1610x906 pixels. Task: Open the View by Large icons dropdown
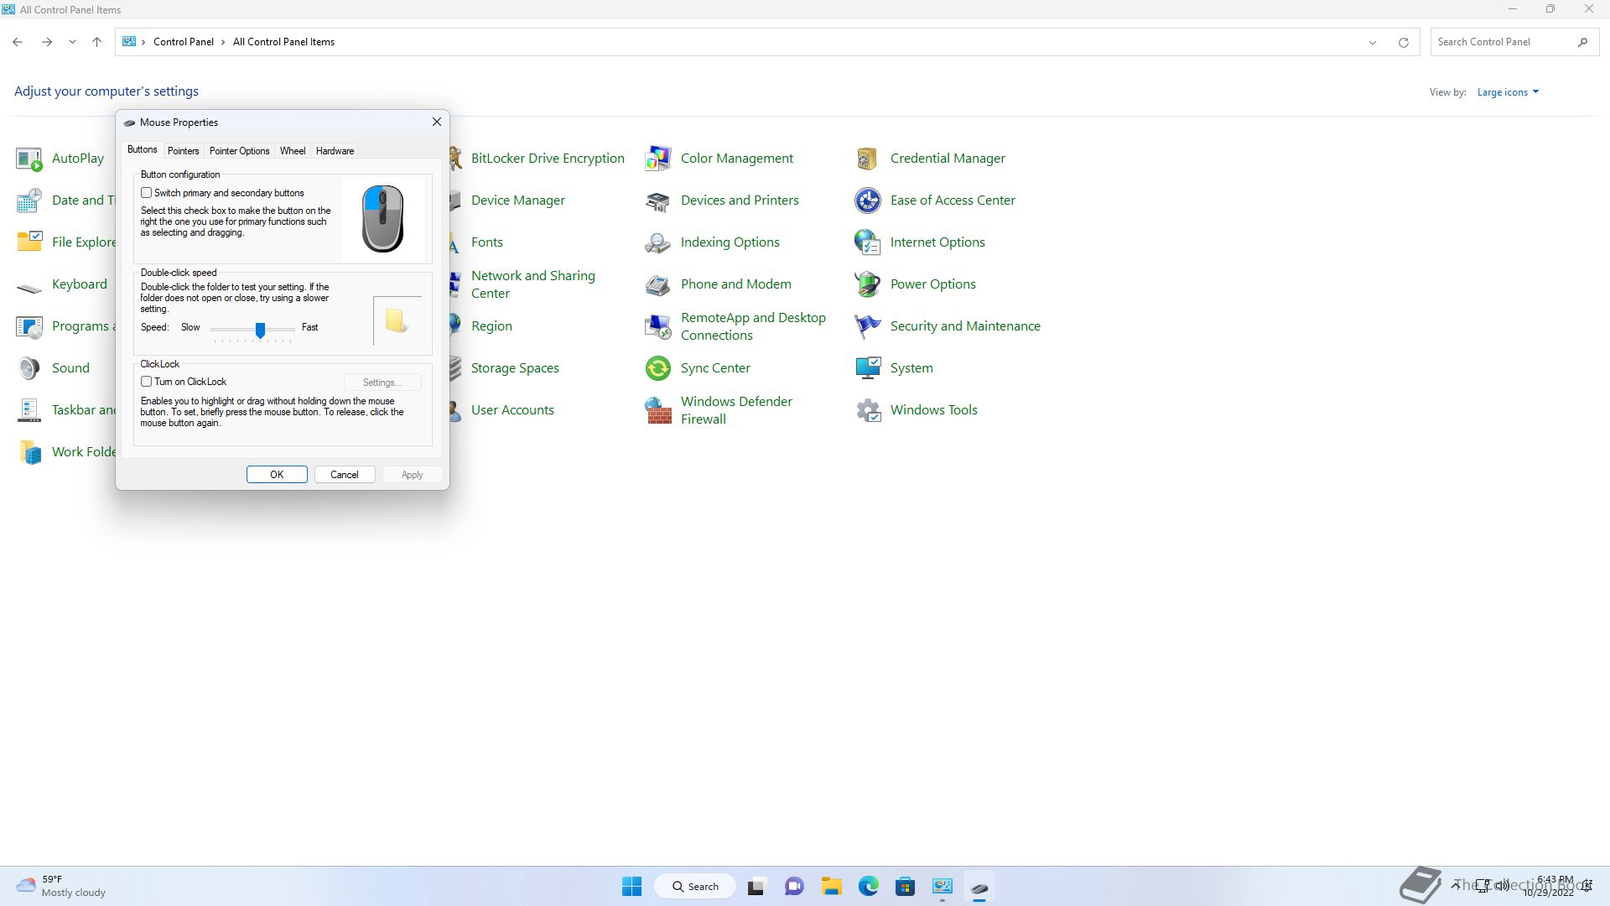pos(1508,92)
